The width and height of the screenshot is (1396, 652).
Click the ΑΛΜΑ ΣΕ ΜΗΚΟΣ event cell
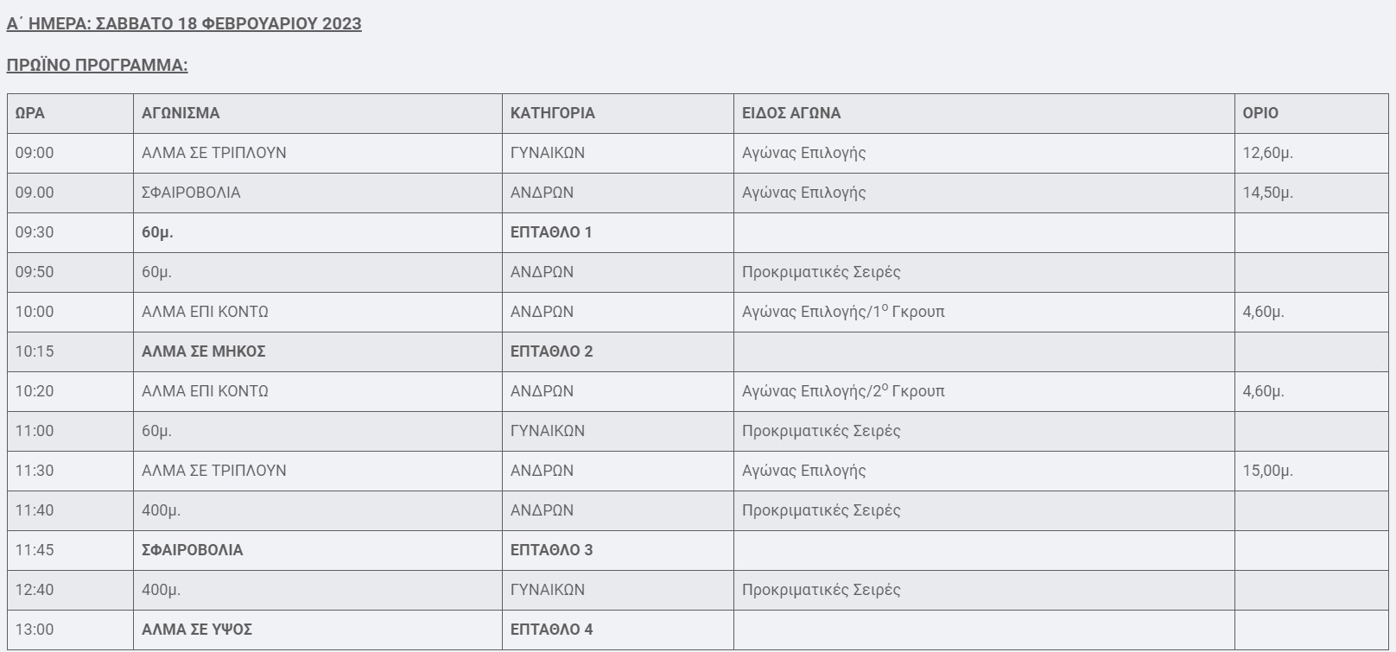pyautogui.click(x=203, y=351)
